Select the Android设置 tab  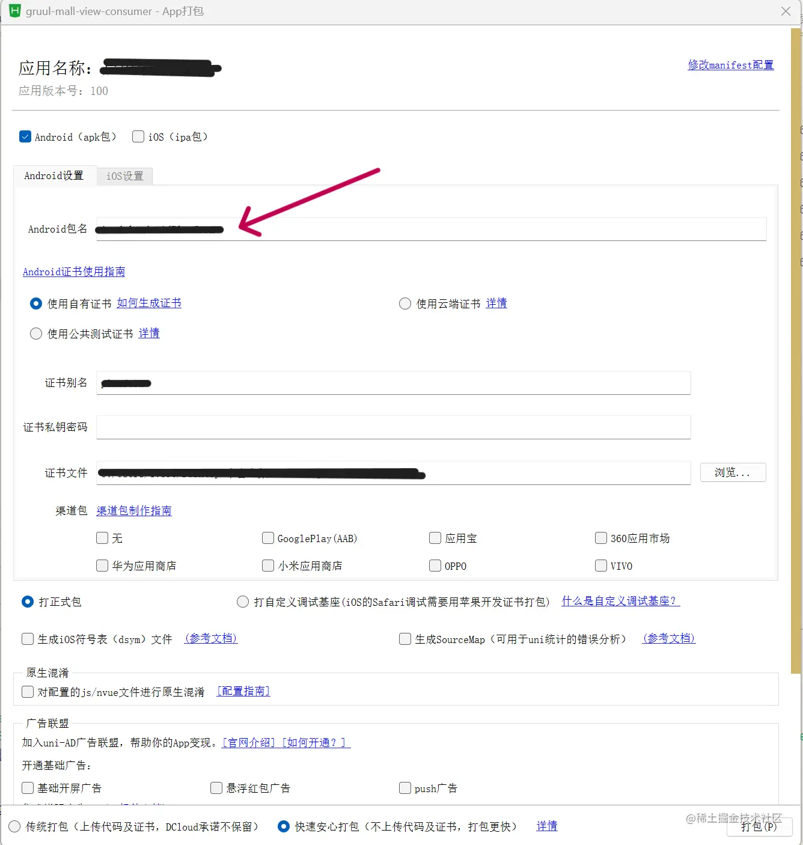pos(54,175)
